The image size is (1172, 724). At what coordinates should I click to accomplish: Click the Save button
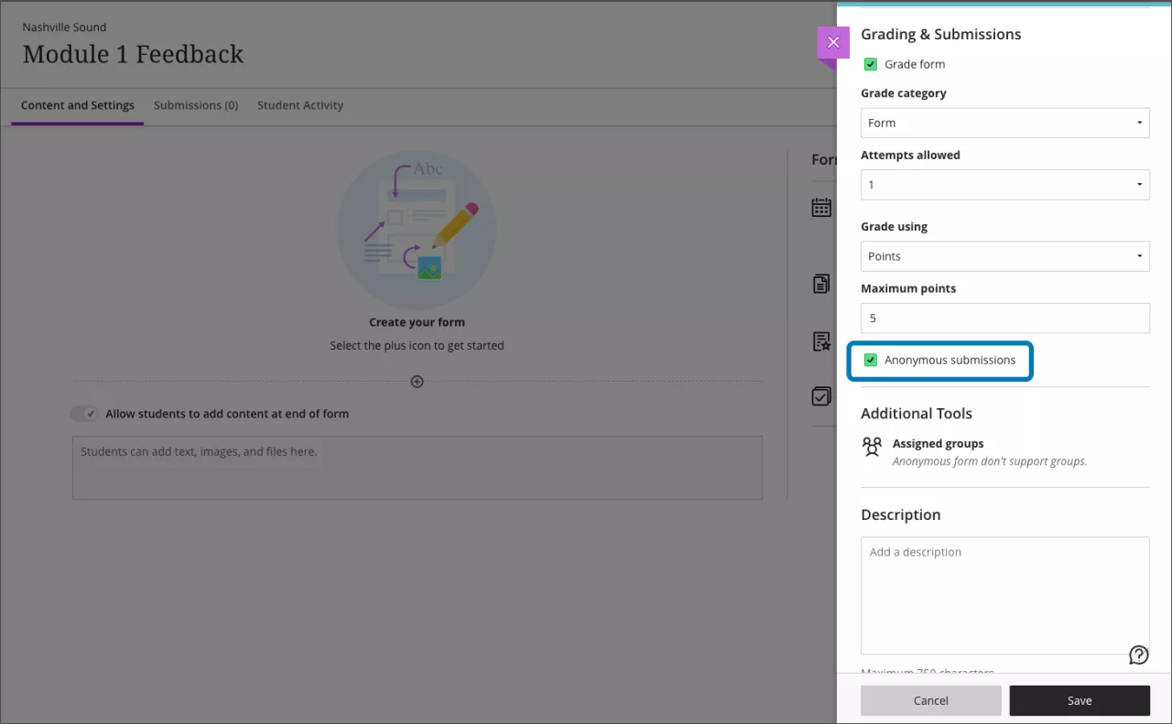tap(1080, 700)
